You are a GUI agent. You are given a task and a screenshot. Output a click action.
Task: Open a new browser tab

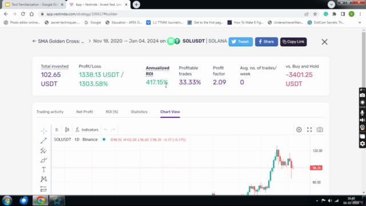point(136,5)
